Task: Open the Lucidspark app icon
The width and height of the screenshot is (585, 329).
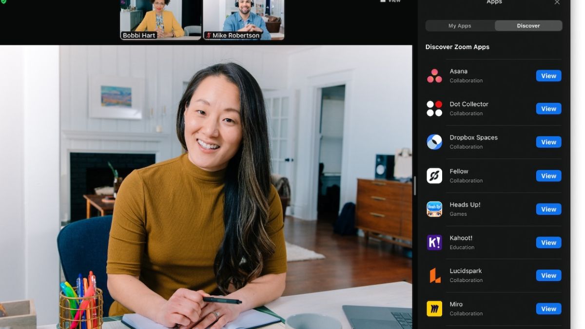Action: click(x=434, y=275)
